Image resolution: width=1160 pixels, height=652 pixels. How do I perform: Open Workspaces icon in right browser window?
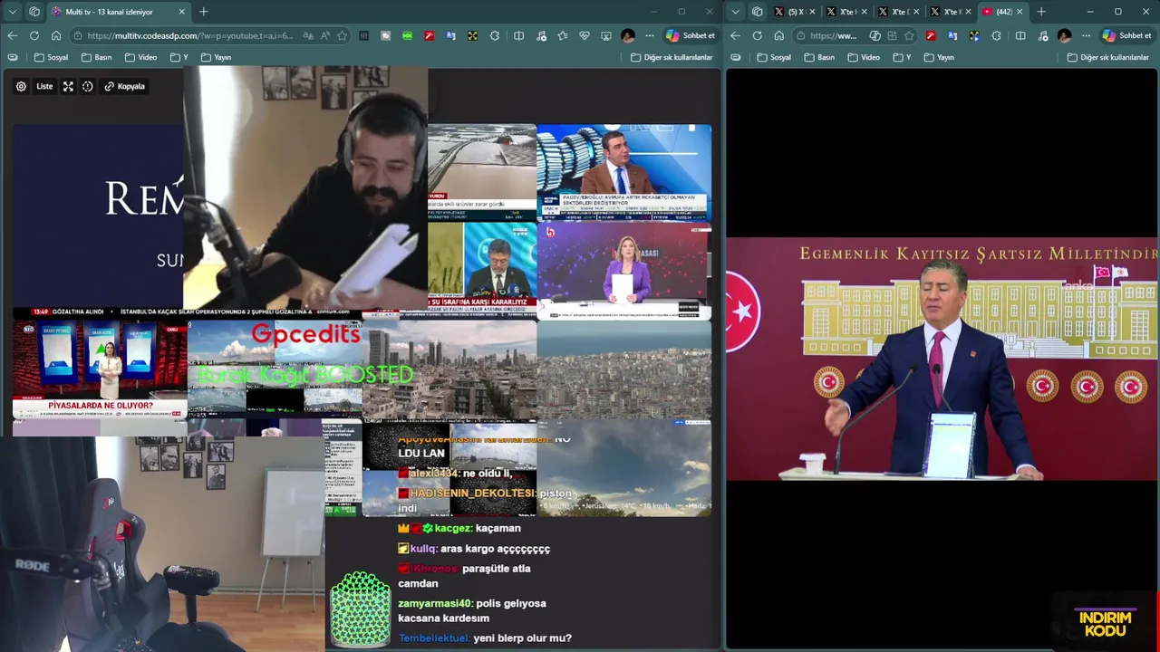(x=757, y=12)
